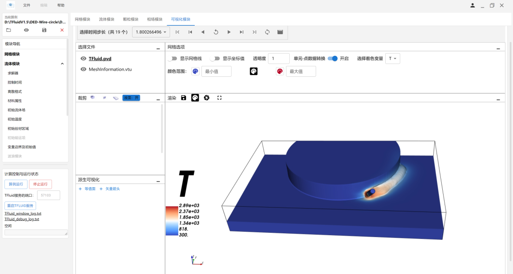Image resolution: width=513 pixels, height=274 pixels.
Task: Play animation in reverse
Action: point(203,32)
